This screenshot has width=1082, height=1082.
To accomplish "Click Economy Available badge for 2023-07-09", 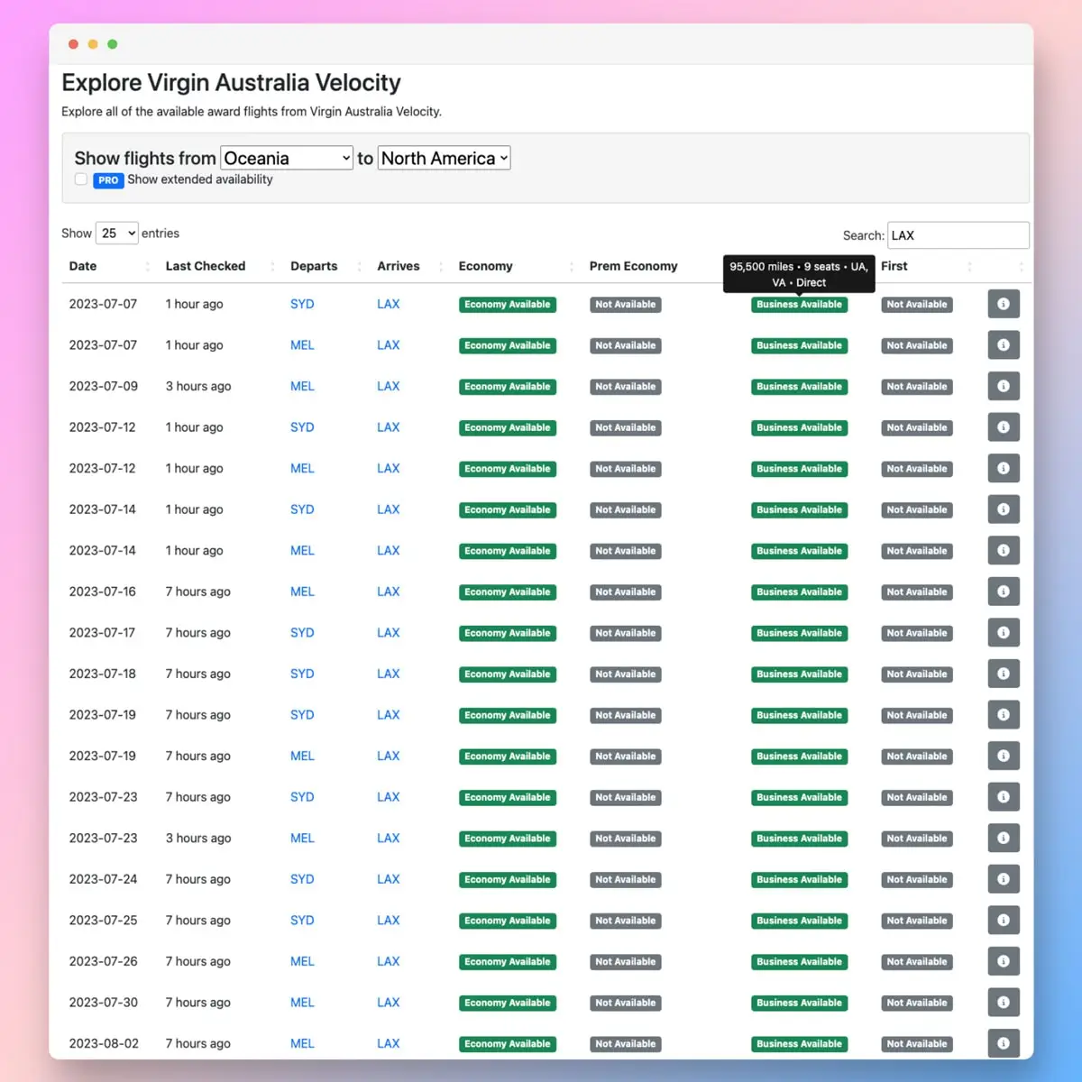I will pos(508,387).
